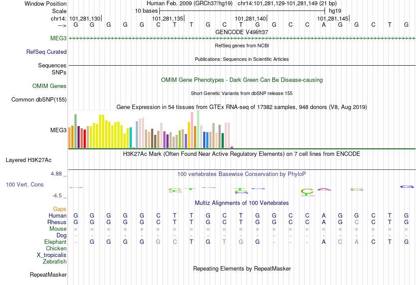Click the GENCODE V49lift37 track title

pyautogui.click(x=242, y=32)
